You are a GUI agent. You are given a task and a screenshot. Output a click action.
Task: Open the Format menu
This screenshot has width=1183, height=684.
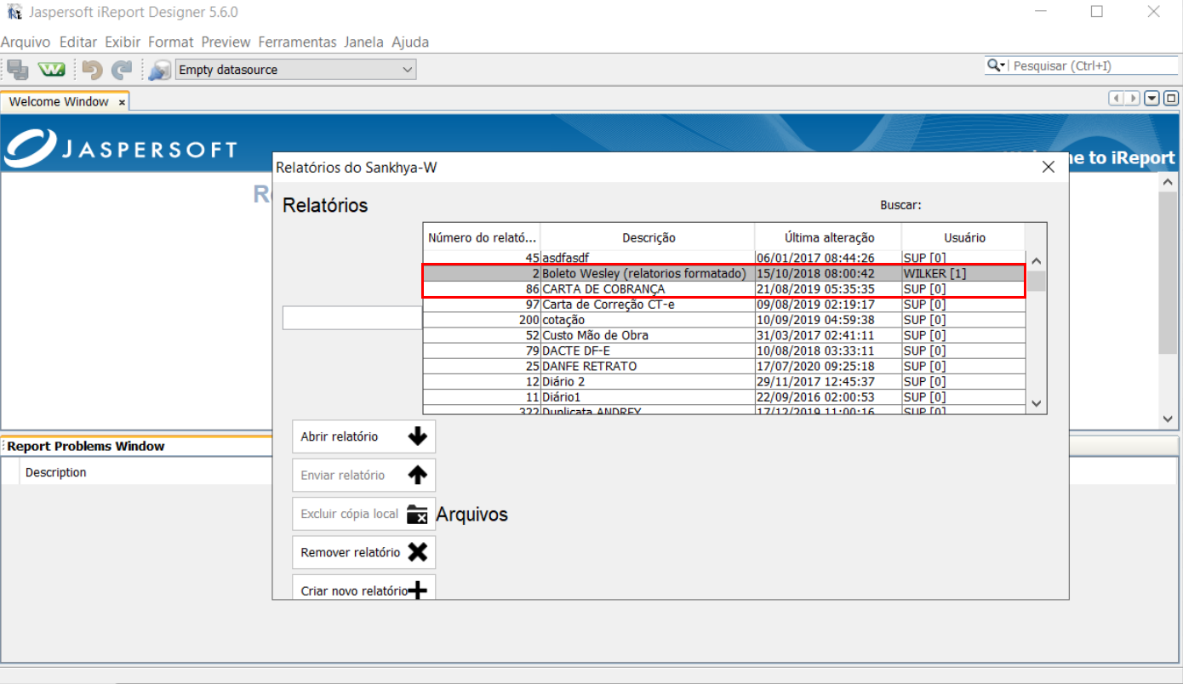pos(171,42)
